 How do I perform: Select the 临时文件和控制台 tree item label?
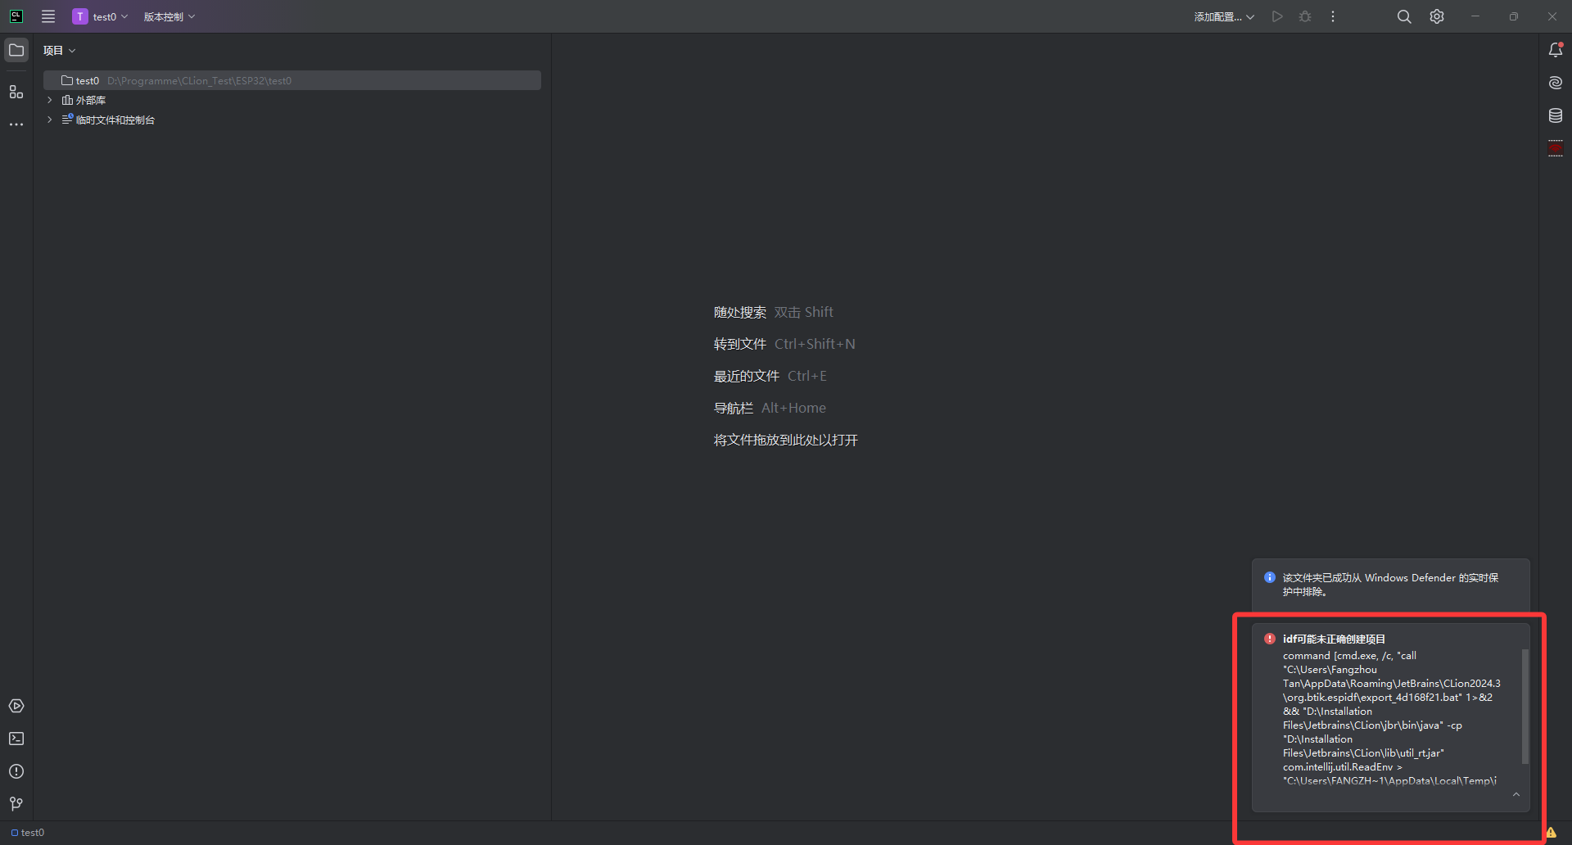click(115, 120)
